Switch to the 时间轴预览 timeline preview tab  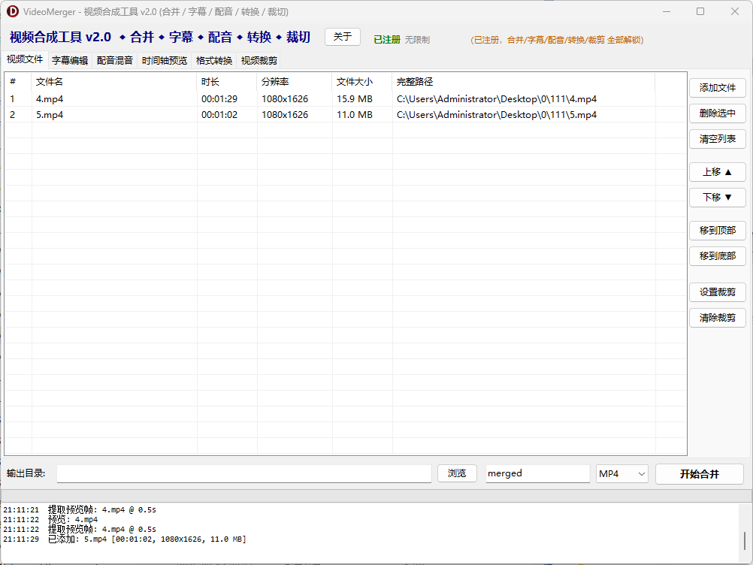[x=165, y=61]
